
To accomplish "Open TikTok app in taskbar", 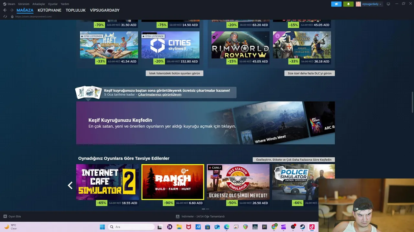I will click(312, 227).
